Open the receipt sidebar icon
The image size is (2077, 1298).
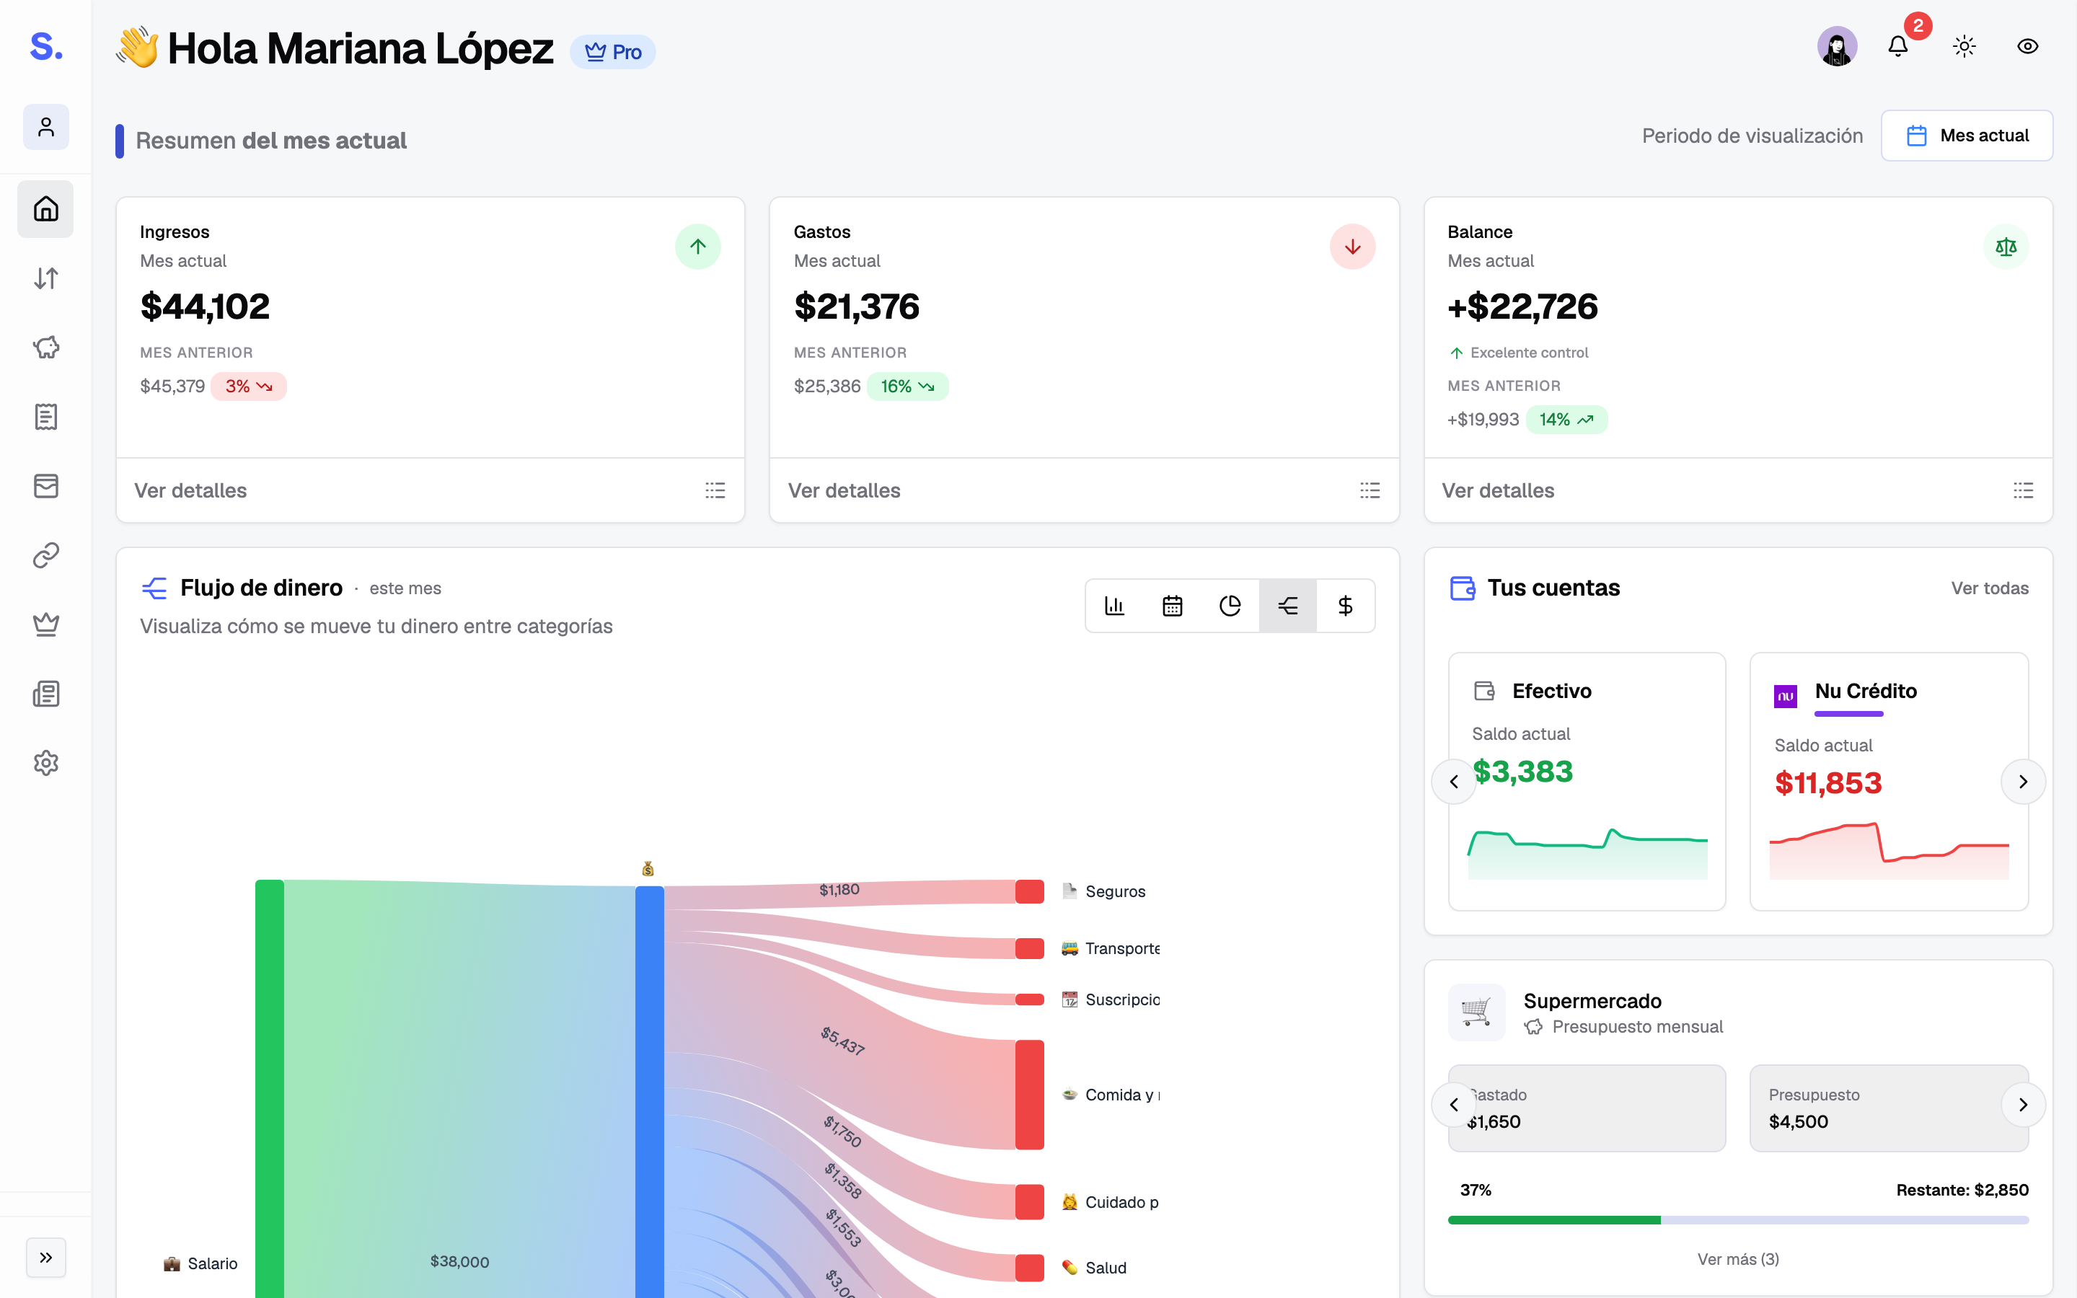pos(45,416)
